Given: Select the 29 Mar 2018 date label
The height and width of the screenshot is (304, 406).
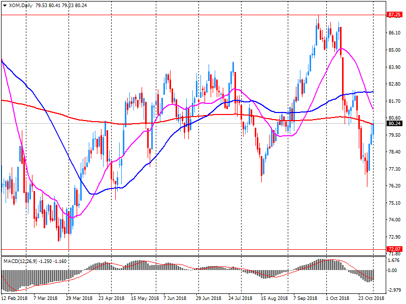Looking at the screenshot, I should [79, 298].
